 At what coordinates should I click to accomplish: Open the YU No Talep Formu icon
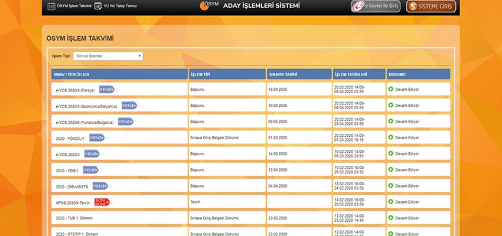coord(98,6)
